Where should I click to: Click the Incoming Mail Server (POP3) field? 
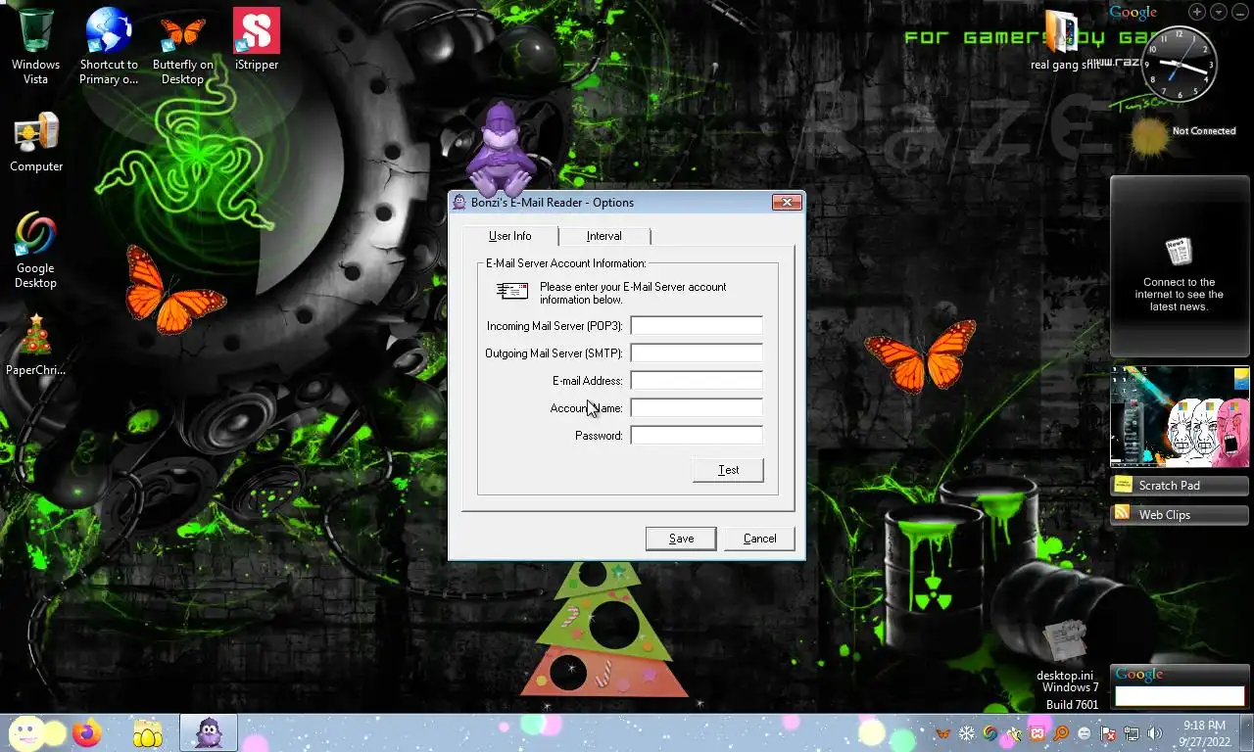point(697,325)
